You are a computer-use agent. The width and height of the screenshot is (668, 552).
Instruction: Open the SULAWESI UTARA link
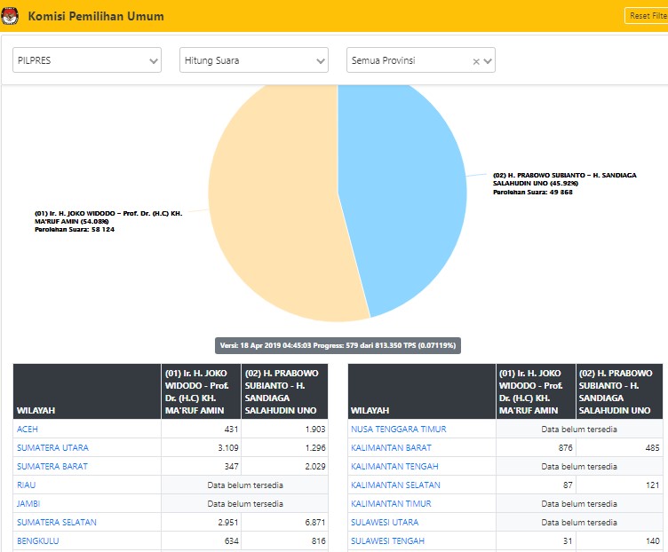tap(385, 522)
